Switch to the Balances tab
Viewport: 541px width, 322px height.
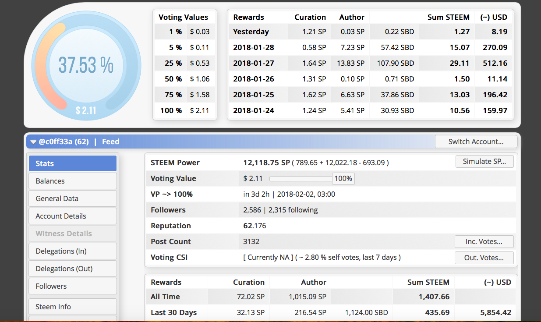tap(73, 181)
